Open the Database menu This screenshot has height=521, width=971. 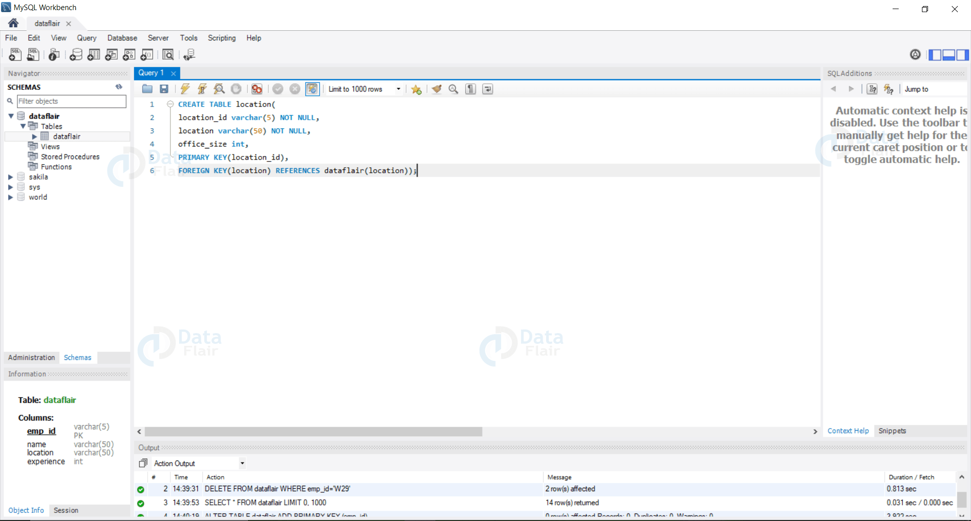tap(122, 38)
